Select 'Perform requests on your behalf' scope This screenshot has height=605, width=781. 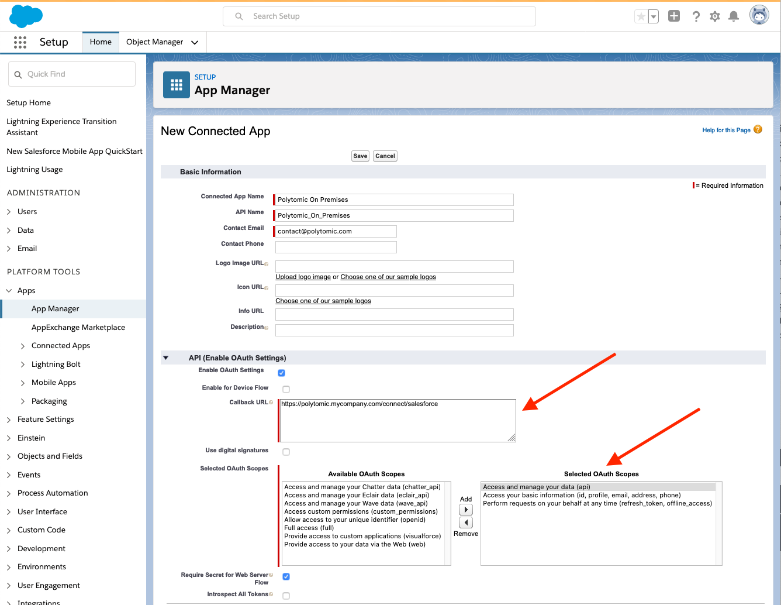597,503
